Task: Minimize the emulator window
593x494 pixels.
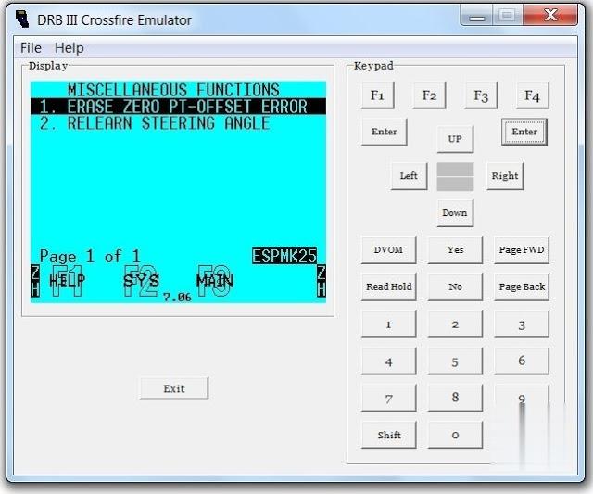Action: [477, 17]
